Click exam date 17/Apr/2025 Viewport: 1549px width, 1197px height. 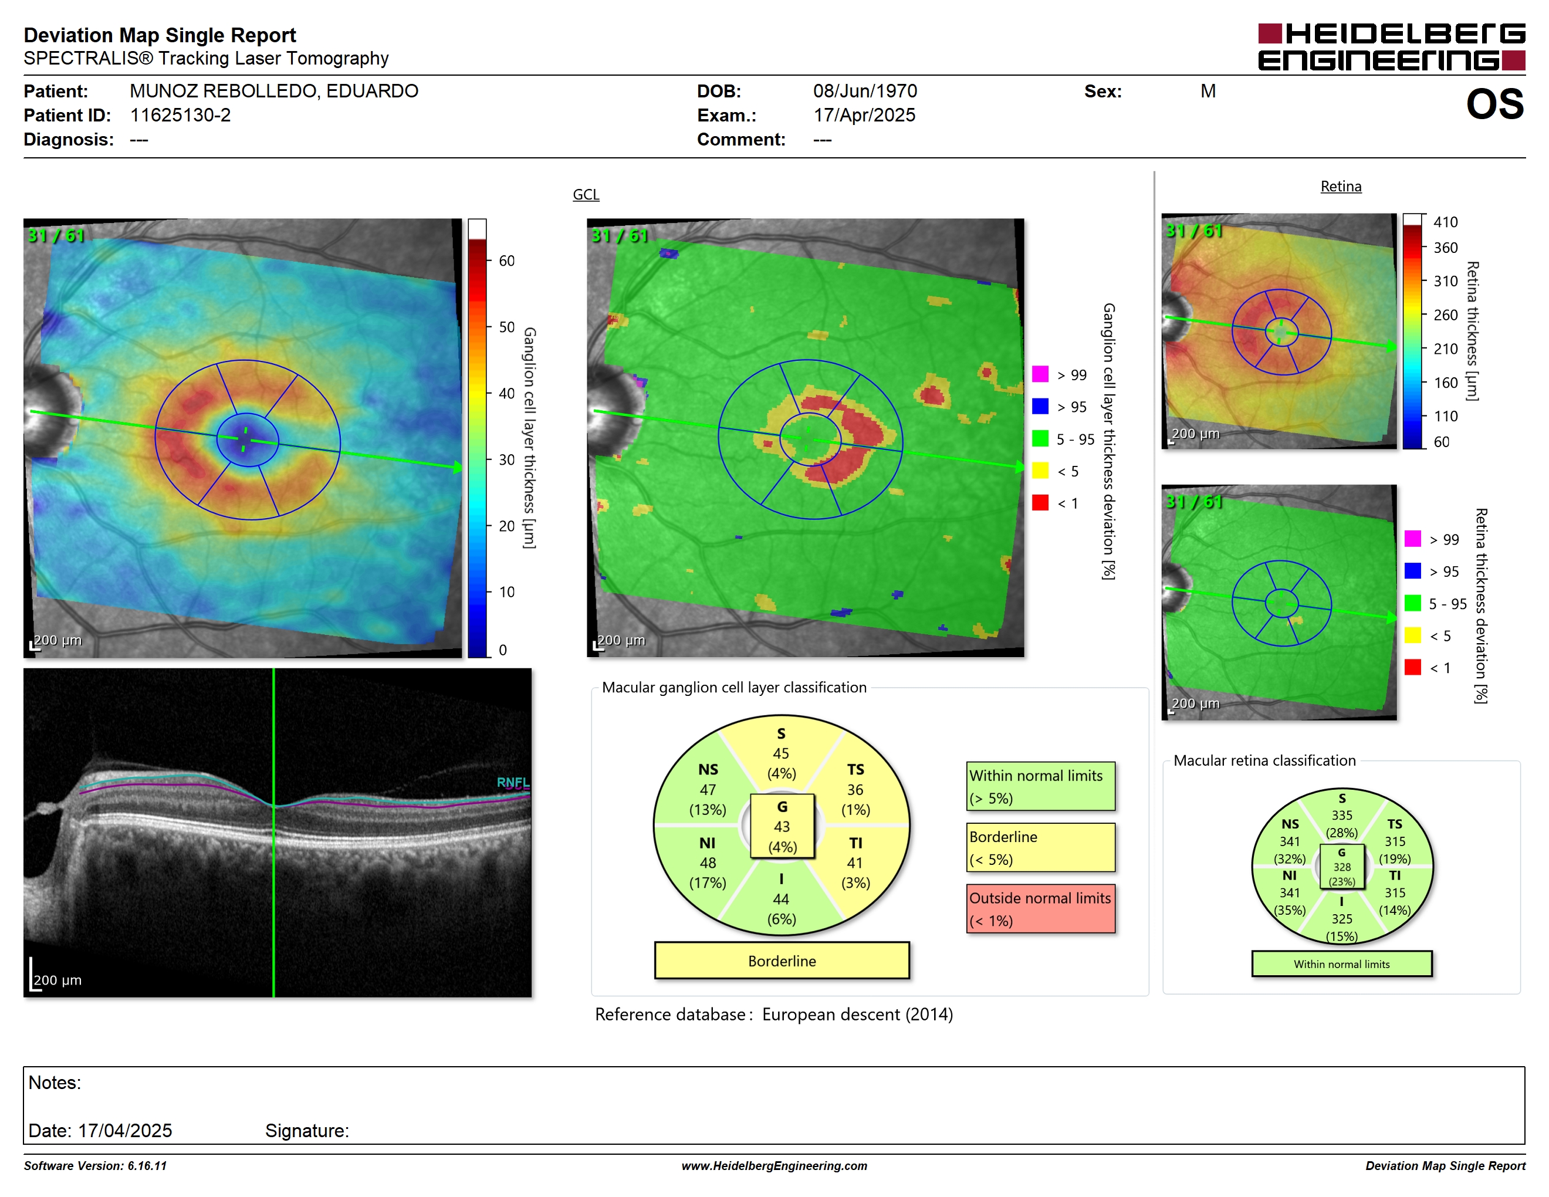[x=864, y=115]
